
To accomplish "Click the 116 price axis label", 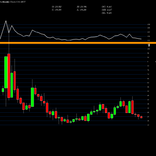I will coord(149,36).
